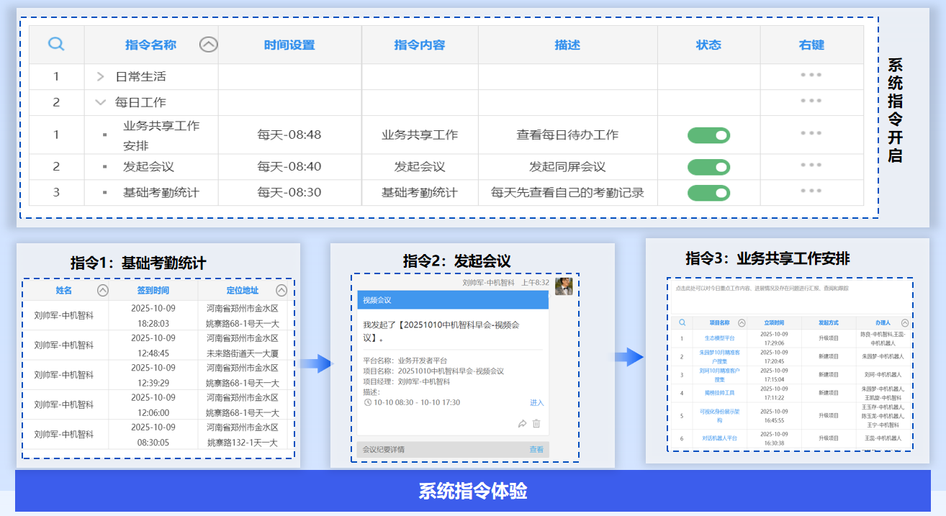This screenshot has height=516, width=946.
Task: Click the trash icon in the meeting card
Action: click(536, 424)
